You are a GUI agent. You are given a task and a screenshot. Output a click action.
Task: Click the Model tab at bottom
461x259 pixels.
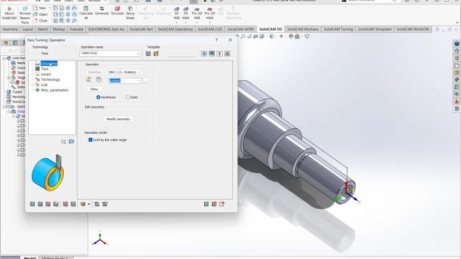click(29, 258)
